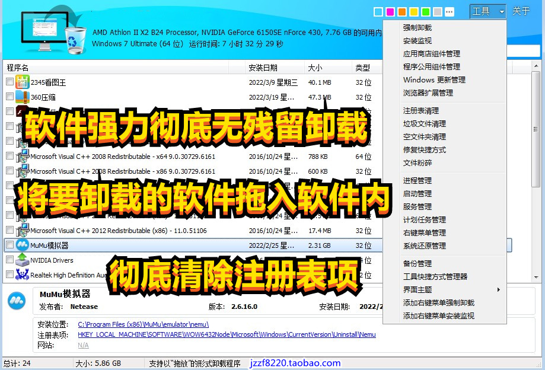This screenshot has height=370, width=545.
Task: Open the 关于 about button
Action: point(520,11)
